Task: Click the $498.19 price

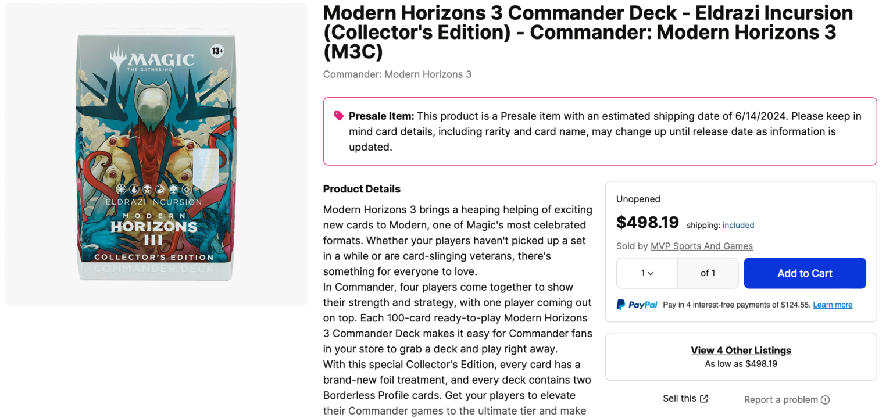Action: [647, 223]
